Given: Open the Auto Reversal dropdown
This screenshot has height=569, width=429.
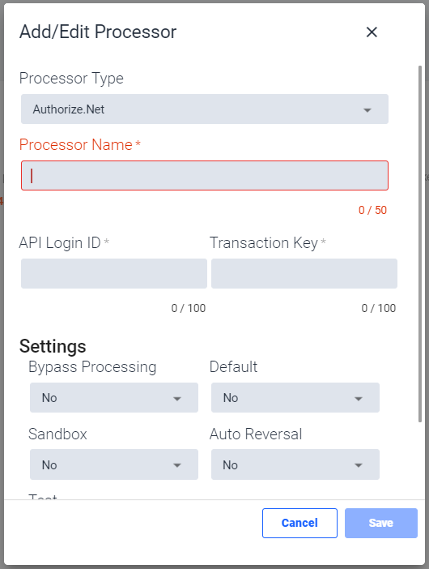Looking at the screenshot, I should (x=295, y=464).
